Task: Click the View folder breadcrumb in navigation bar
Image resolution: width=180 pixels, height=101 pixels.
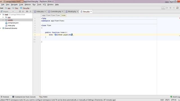Action: [15, 8]
